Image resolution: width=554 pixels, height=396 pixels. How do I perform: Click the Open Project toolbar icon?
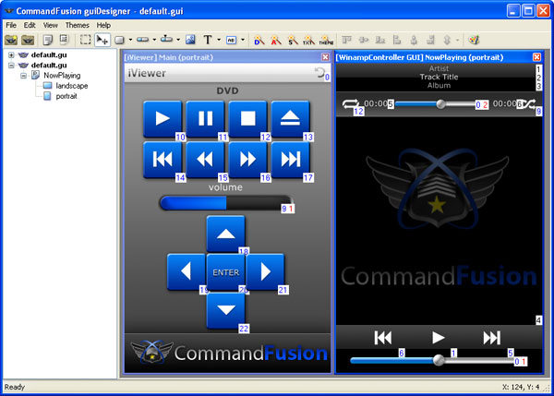[x=28, y=40]
